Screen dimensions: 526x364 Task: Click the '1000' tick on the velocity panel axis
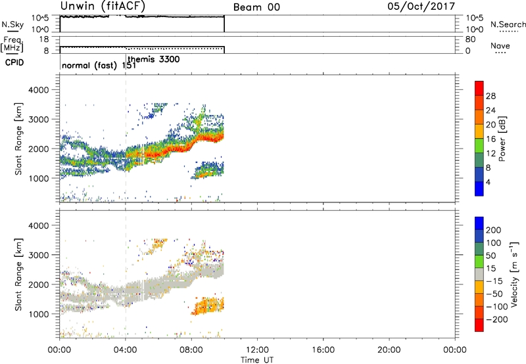(39, 314)
